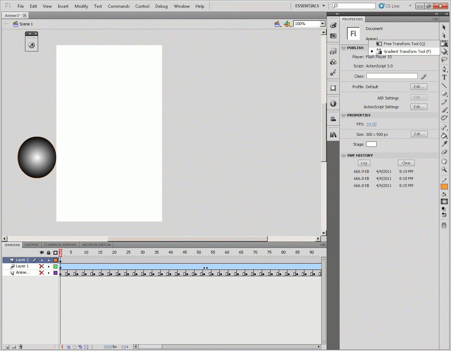Open the Properties panel options menu
The width and height of the screenshot is (451, 351).
click(x=435, y=19)
